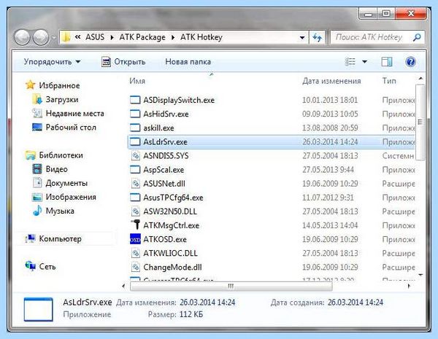Image resolution: width=438 pixels, height=339 pixels.
Task: Sort by the Дата изменения column header
Action: (331, 81)
